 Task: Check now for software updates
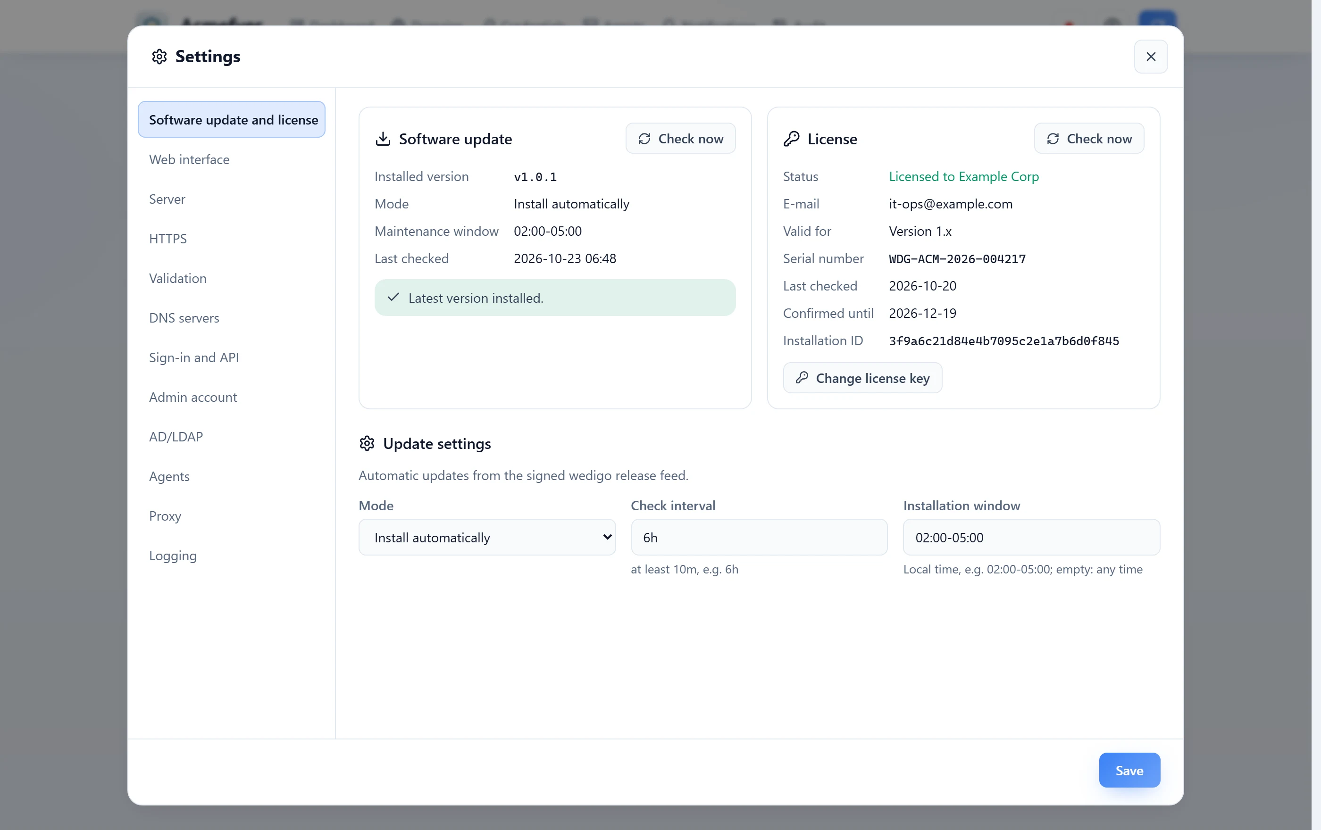pyautogui.click(x=680, y=139)
